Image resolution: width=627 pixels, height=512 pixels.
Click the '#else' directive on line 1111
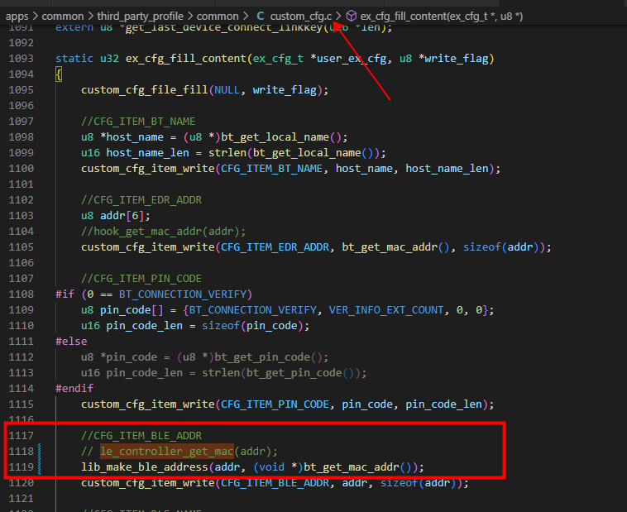[71, 342]
